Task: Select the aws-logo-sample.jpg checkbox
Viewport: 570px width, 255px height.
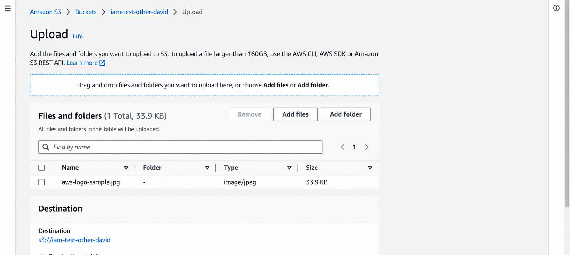Action: pyautogui.click(x=42, y=182)
